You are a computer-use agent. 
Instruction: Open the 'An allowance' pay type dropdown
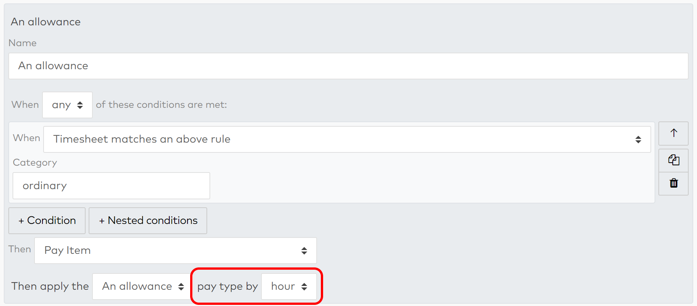coord(143,286)
